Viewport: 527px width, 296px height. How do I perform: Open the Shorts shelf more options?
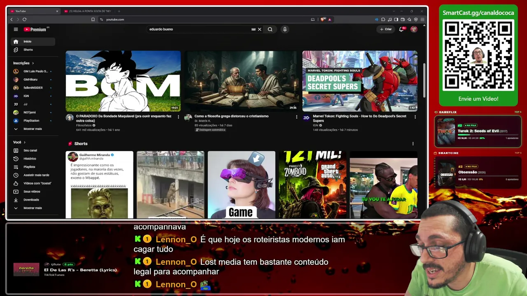pyautogui.click(x=413, y=144)
